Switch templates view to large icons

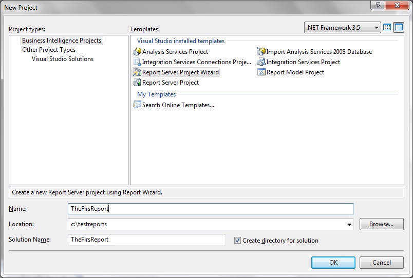(x=387, y=27)
